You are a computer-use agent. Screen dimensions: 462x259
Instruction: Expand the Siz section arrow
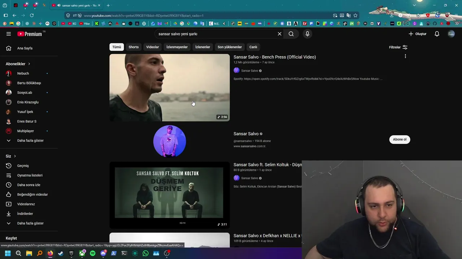15,156
